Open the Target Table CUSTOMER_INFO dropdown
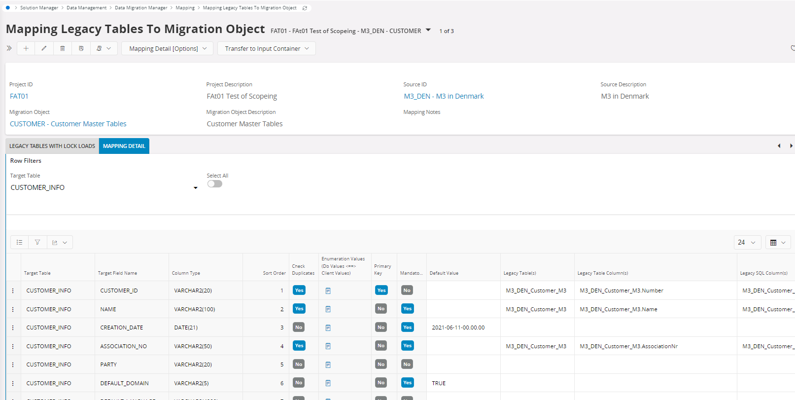The height and width of the screenshot is (400, 795). (195, 188)
